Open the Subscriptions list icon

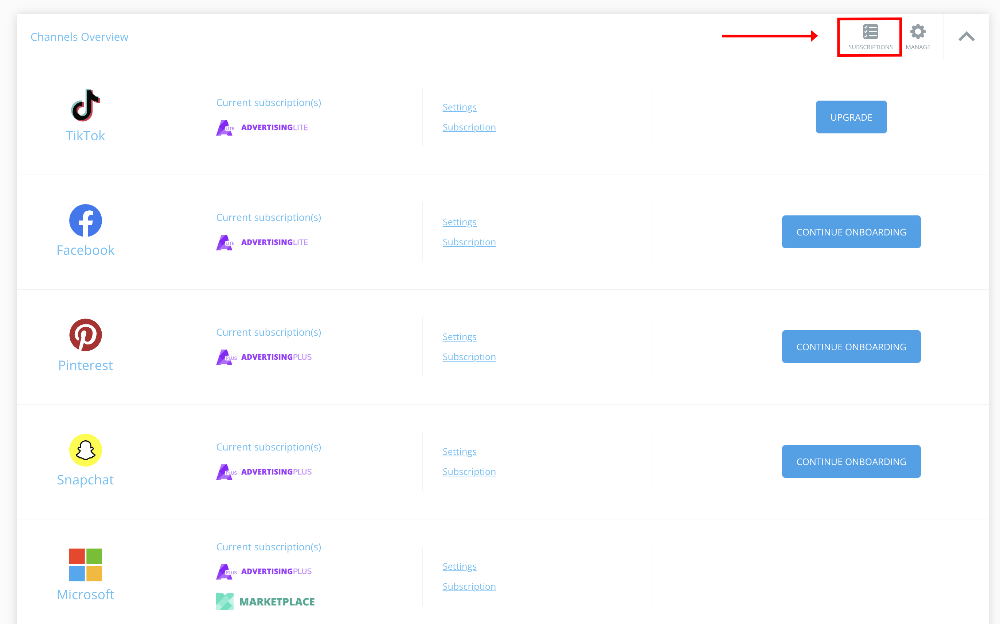coord(870,32)
